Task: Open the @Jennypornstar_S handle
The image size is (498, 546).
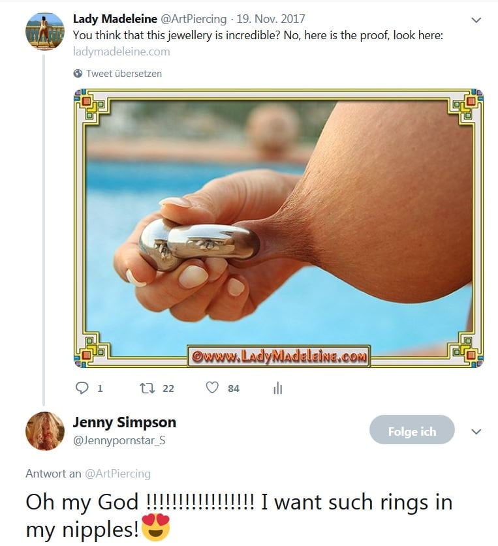Action: 119,440
